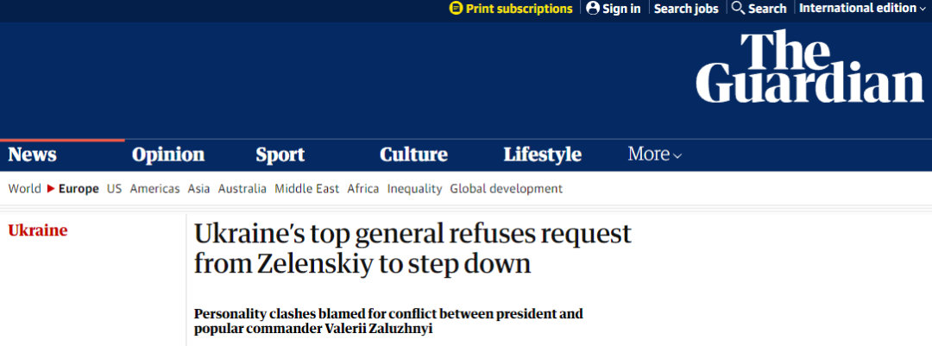The height and width of the screenshot is (346, 932).
Task: Choose Middle East in sub-navigation
Action: (x=307, y=189)
